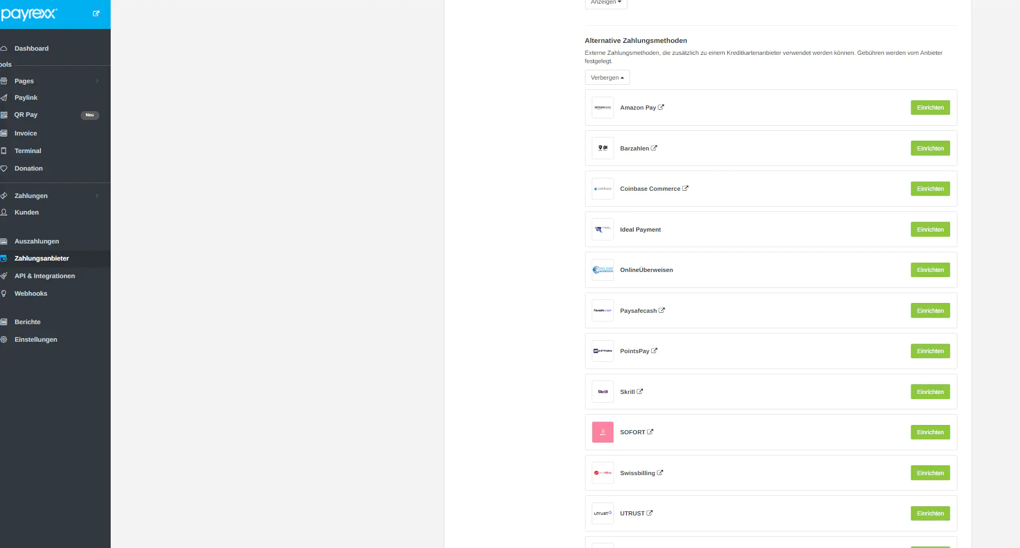Screen dimensions: 1020x548
Task: Open Dashboard in the sidebar
Action: pos(32,49)
